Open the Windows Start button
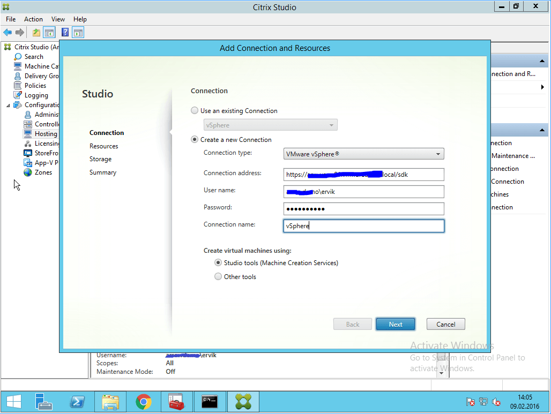Screen dimensions: 551x414 [14, 401]
